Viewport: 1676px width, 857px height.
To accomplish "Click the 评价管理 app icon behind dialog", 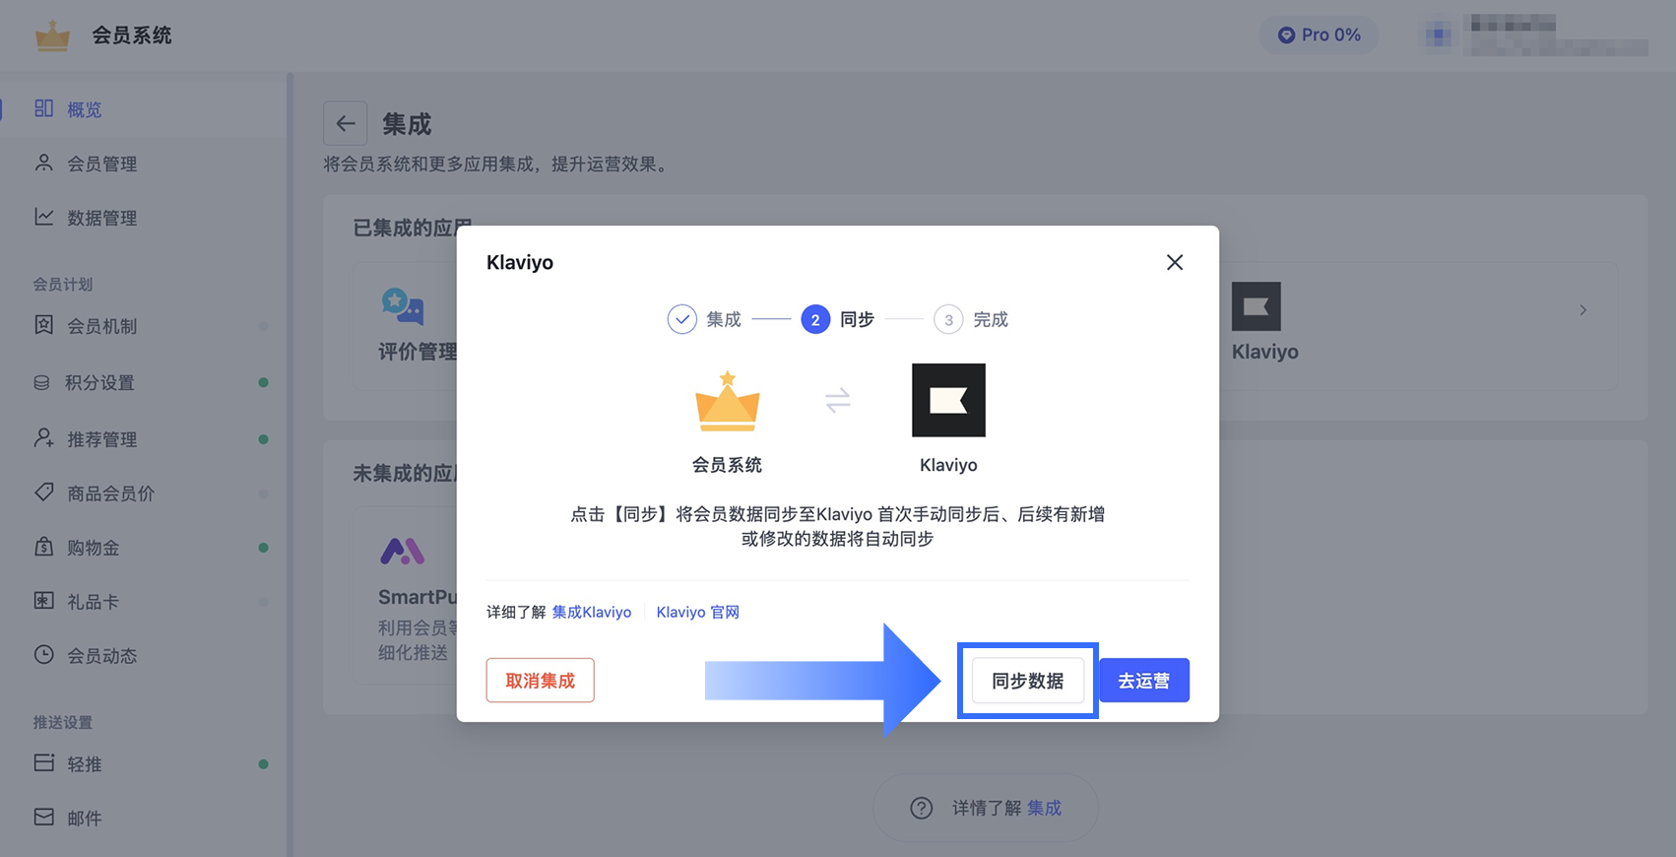I will [x=403, y=306].
